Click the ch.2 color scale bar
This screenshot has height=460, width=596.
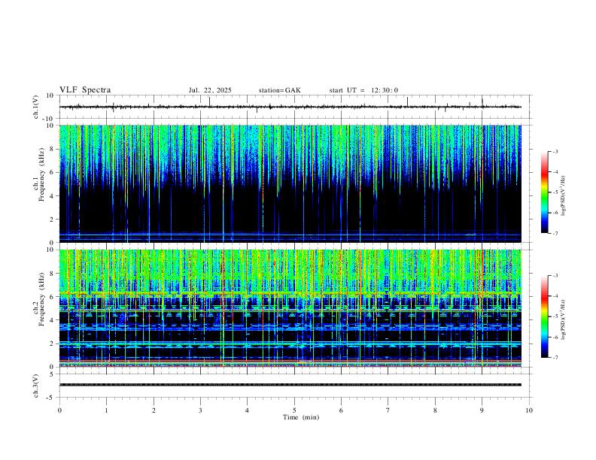click(x=544, y=316)
